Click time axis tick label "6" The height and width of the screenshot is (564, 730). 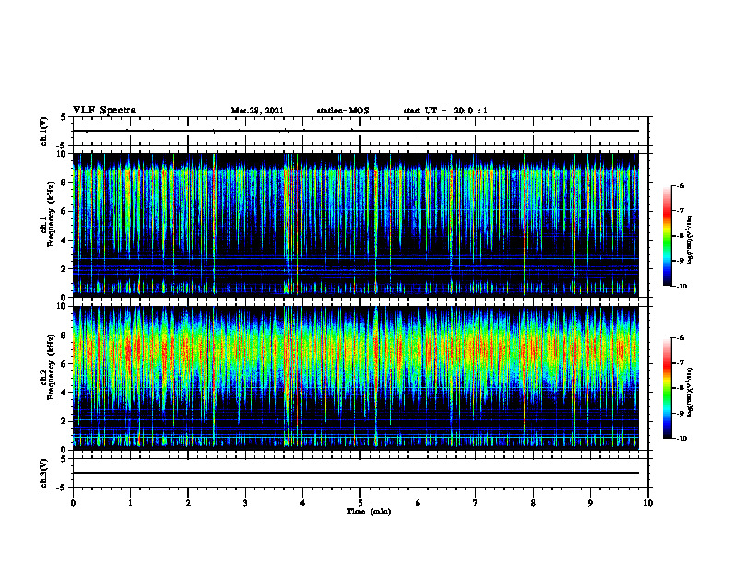418,503
